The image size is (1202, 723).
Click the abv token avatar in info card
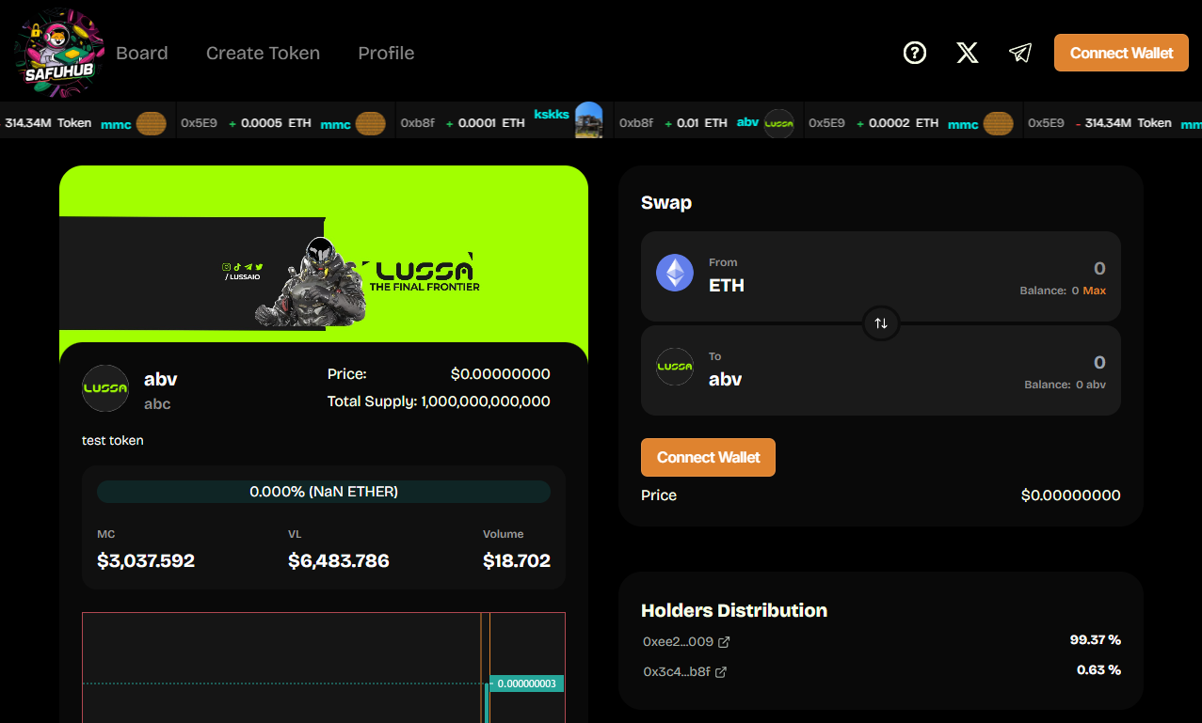[x=105, y=388]
